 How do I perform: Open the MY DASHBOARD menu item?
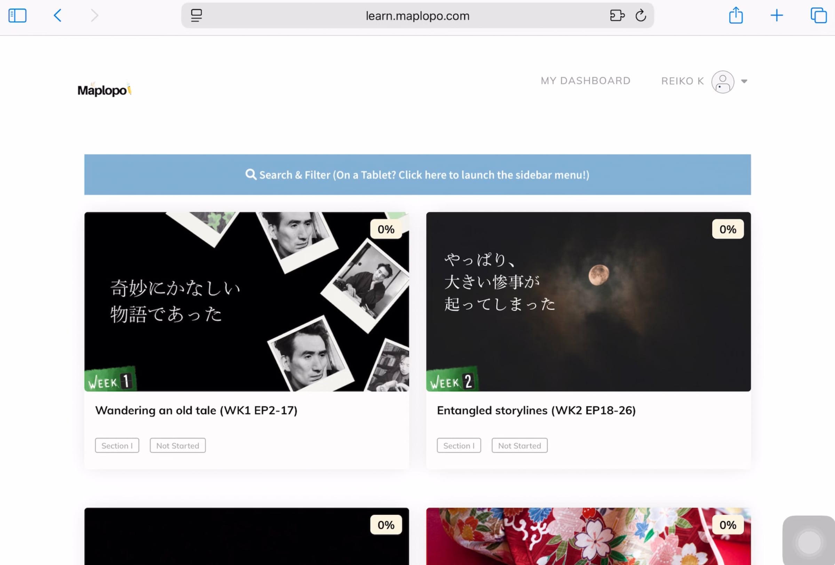(586, 81)
